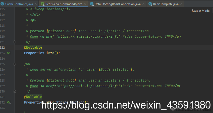The height and width of the screenshot is (113, 213).
Task: Click line number 122 in the gutter
Action: 2,47
